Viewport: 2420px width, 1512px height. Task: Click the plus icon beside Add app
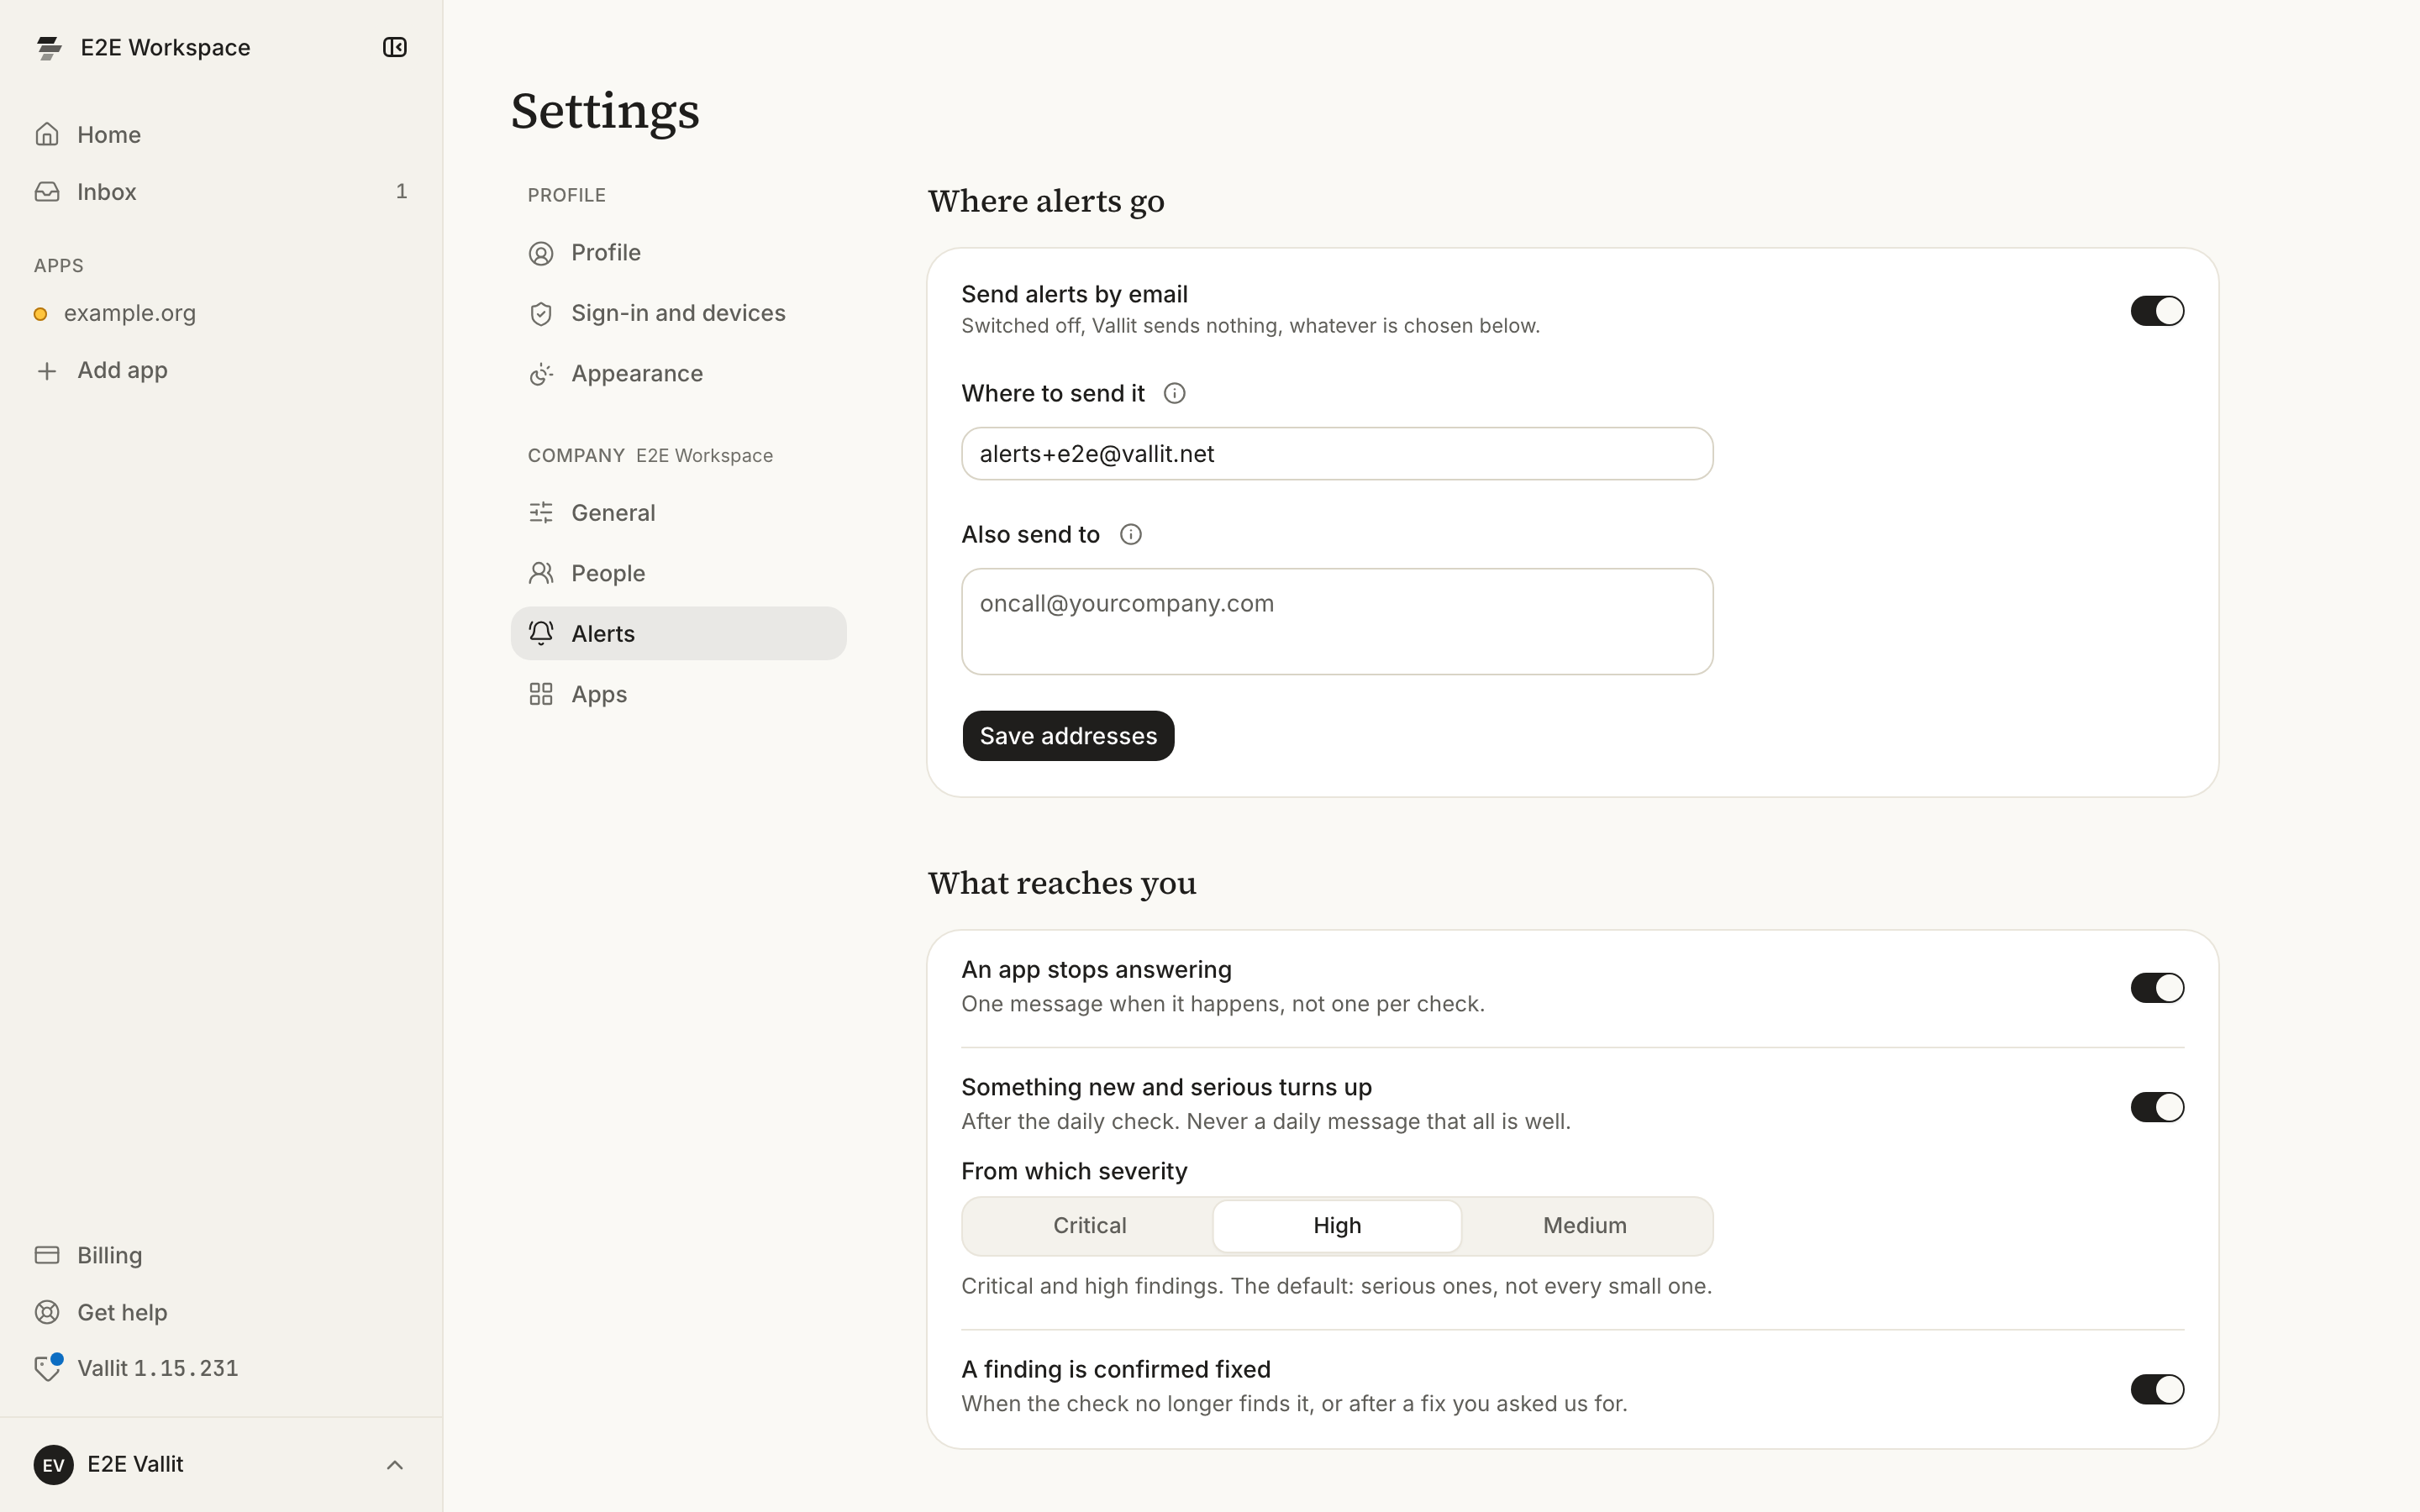click(x=47, y=371)
